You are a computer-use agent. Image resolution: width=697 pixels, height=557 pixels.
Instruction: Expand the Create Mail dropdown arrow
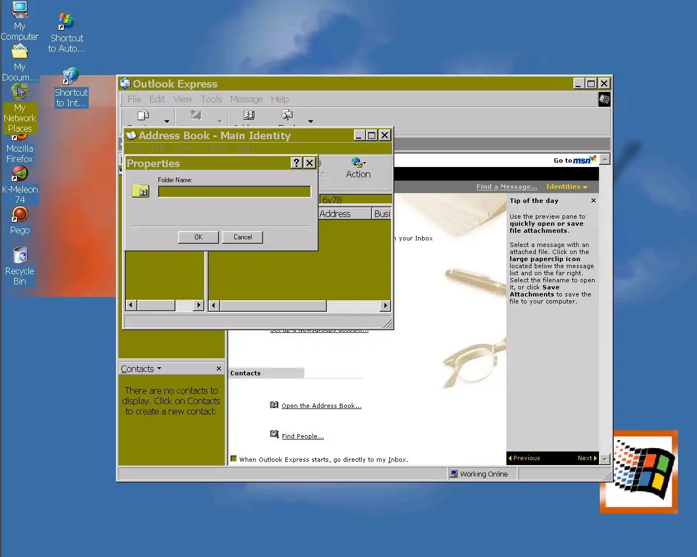(167, 121)
